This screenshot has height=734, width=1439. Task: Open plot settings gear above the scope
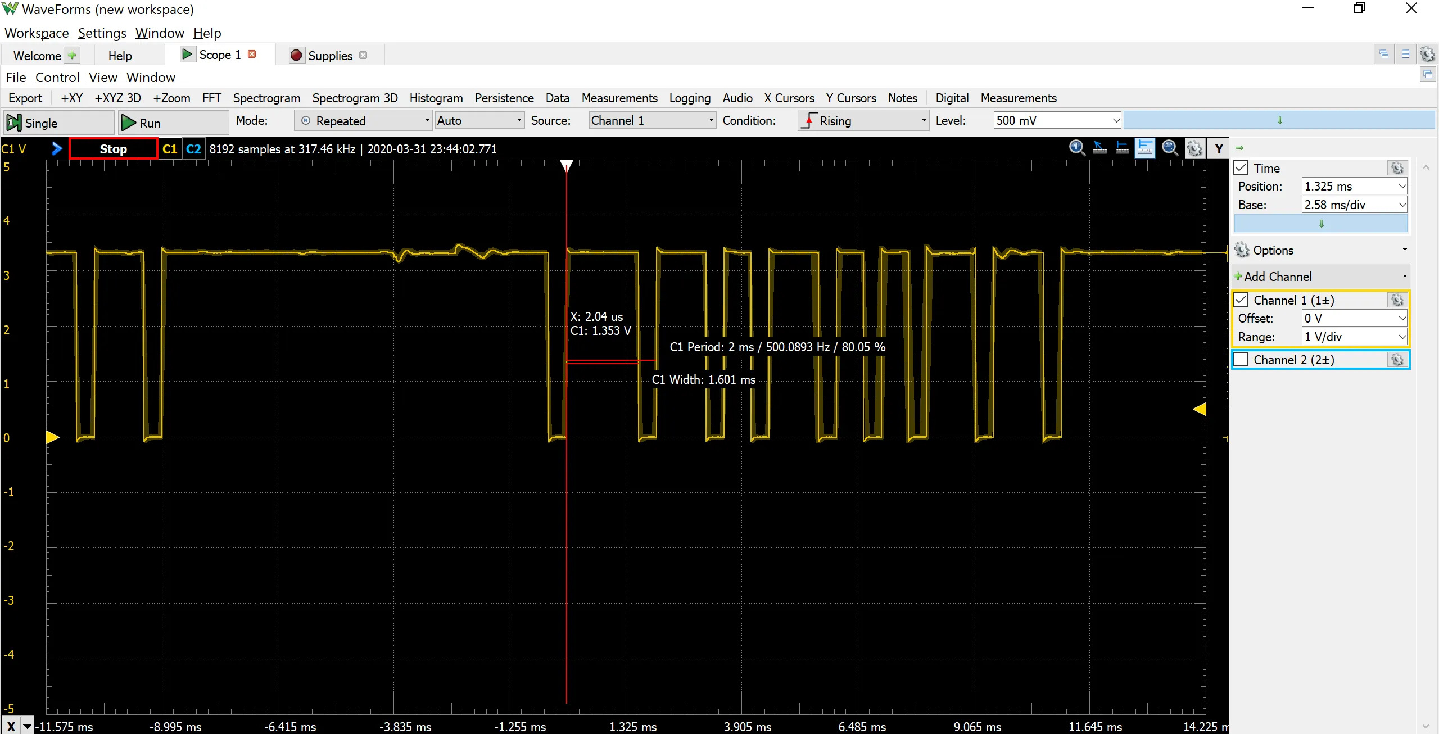pyautogui.click(x=1194, y=148)
